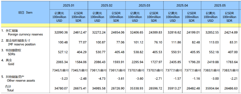Select the 111.86 IMF reserve cell
The height and width of the screenshot is (94, 241).
(x=176, y=42)
